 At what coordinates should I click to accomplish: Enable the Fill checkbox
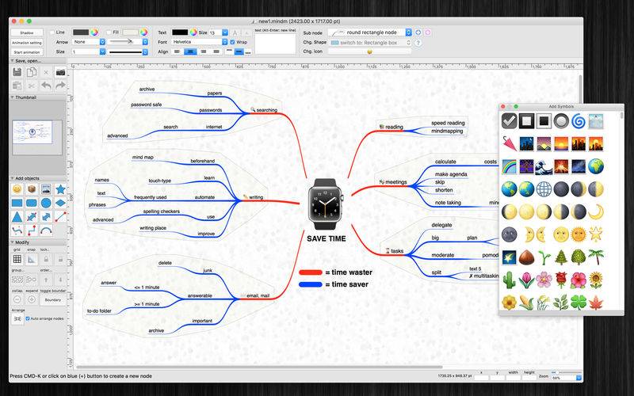pos(109,32)
